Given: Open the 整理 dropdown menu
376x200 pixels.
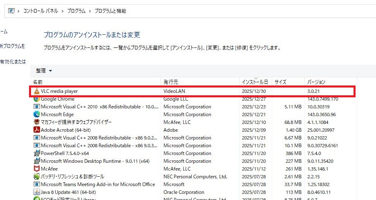Looking at the screenshot, I should (44, 71).
